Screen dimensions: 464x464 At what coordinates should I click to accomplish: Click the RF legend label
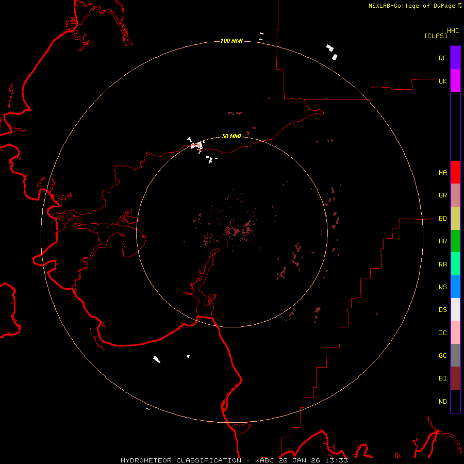(x=442, y=58)
